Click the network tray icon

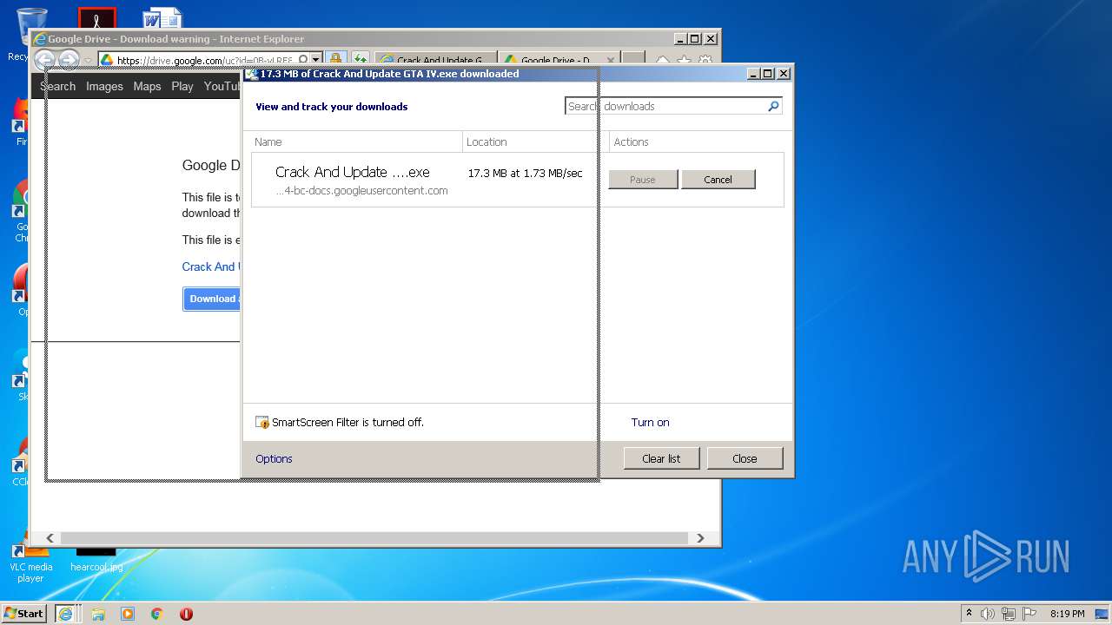(1008, 613)
